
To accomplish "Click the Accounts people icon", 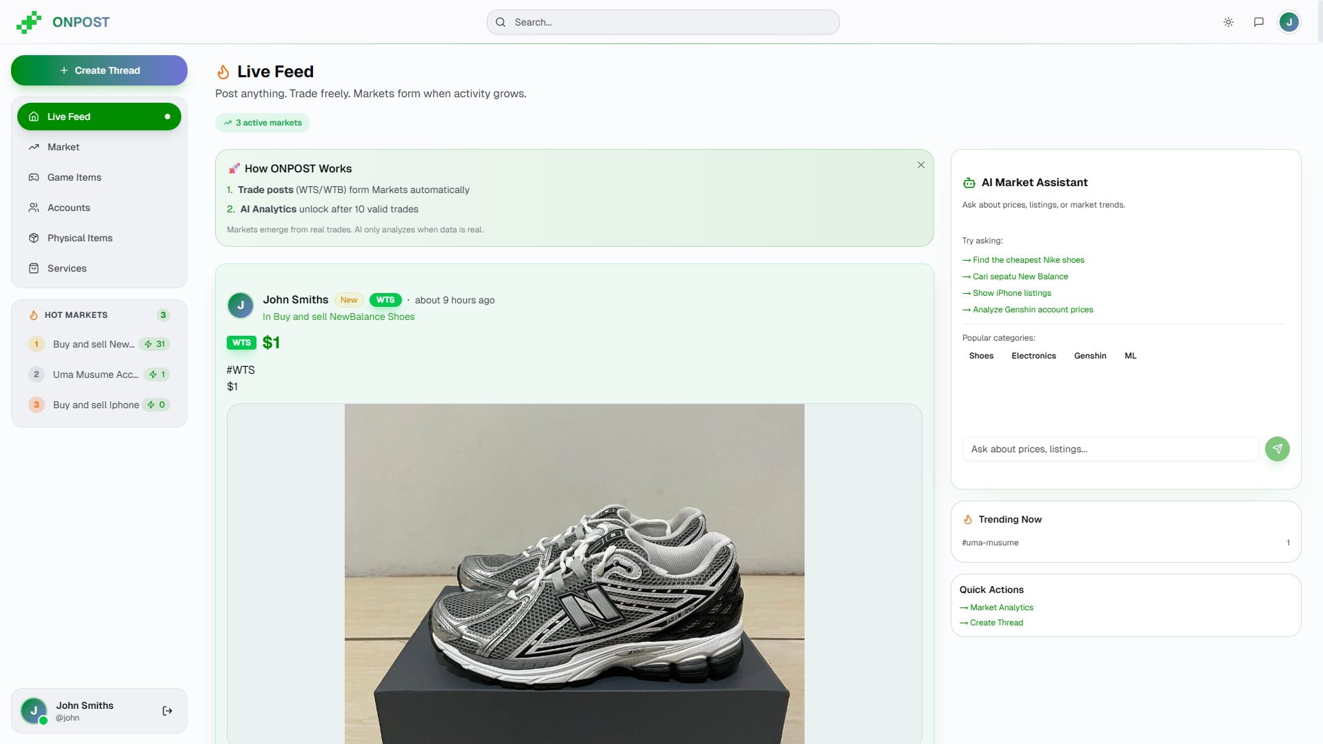I will (34, 208).
